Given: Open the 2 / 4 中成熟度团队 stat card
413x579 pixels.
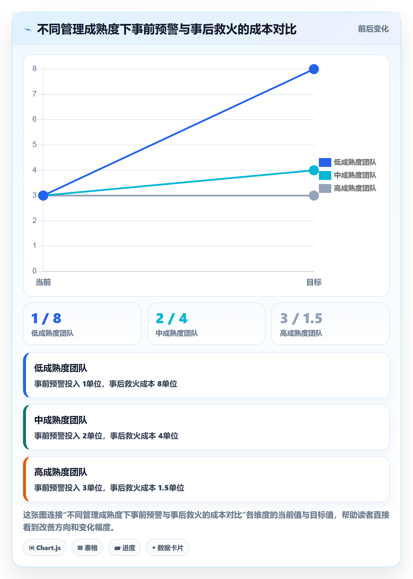Looking at the screenshot, I should 206,324.
